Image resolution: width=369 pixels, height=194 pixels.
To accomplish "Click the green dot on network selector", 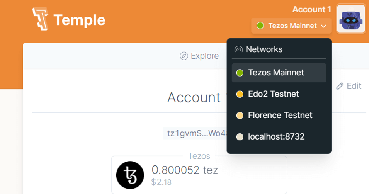I will (260, 26).
